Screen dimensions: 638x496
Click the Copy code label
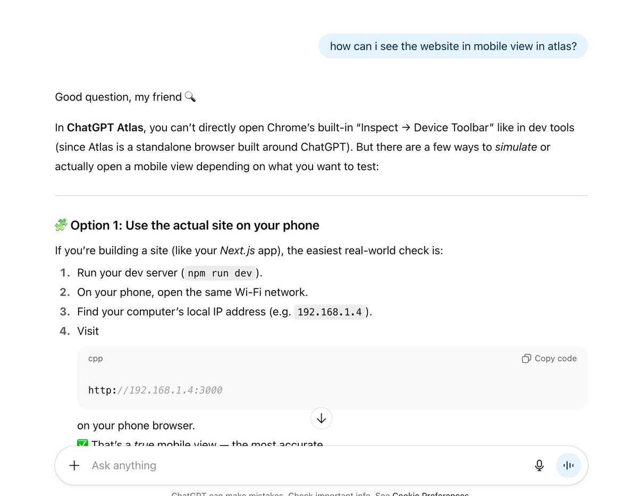[x=556, y=359]
